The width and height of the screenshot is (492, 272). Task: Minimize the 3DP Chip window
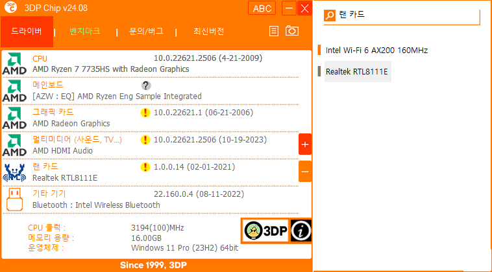[x=289, y=8]
